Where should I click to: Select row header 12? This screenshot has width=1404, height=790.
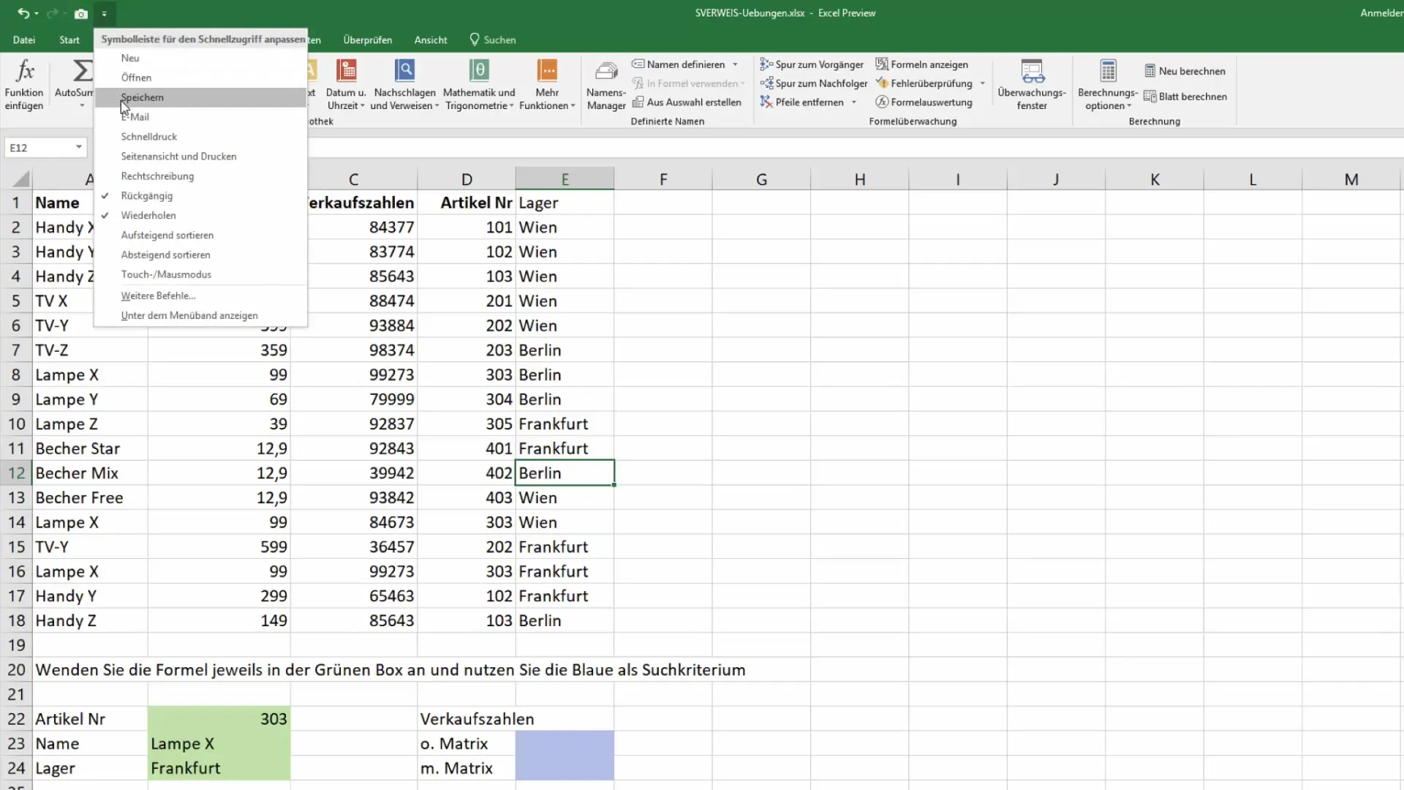16,473
